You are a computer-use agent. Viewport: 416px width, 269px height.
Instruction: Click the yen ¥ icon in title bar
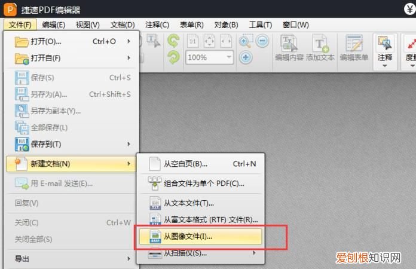tap(410, 10)
